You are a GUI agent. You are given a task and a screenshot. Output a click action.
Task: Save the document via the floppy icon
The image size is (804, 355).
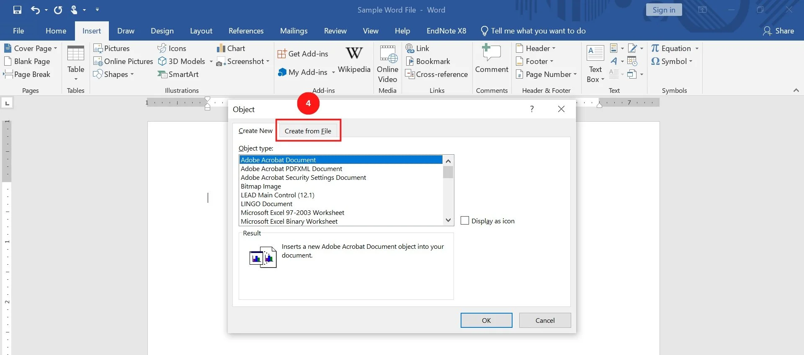point(17,10)
